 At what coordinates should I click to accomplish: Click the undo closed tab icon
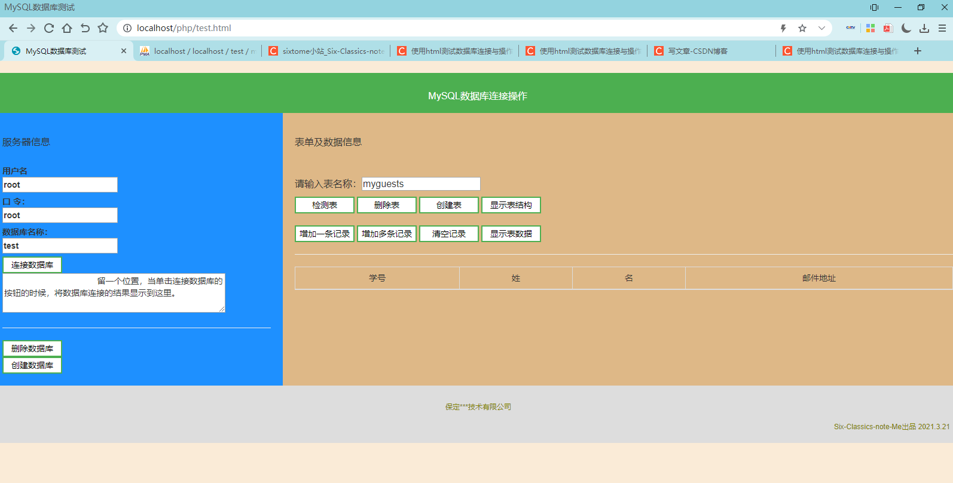85,28
